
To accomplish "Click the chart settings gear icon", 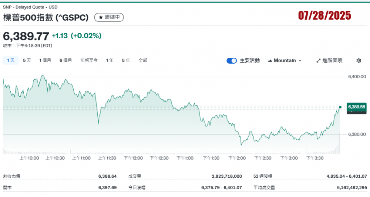I will point(358,61).
